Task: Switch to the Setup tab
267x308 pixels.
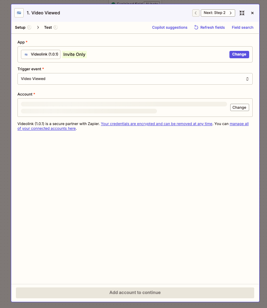Action: 20,28
